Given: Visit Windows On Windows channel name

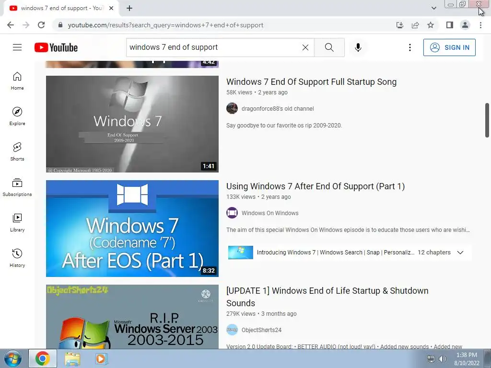Looking at the screenshot, I should point(270,213).
